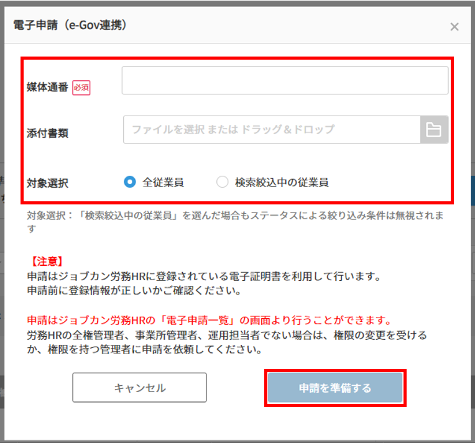
Task: Click the 検索絞込中の従業員 option label text
Action: (282, 182)
